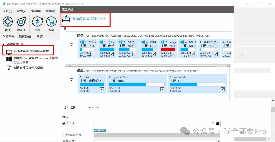Open the 备份(B) menu

tap(36, 11)
